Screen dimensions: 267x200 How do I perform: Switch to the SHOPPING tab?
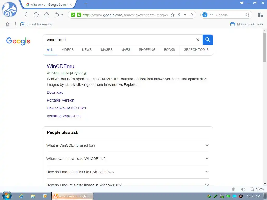tap(147, 50)
